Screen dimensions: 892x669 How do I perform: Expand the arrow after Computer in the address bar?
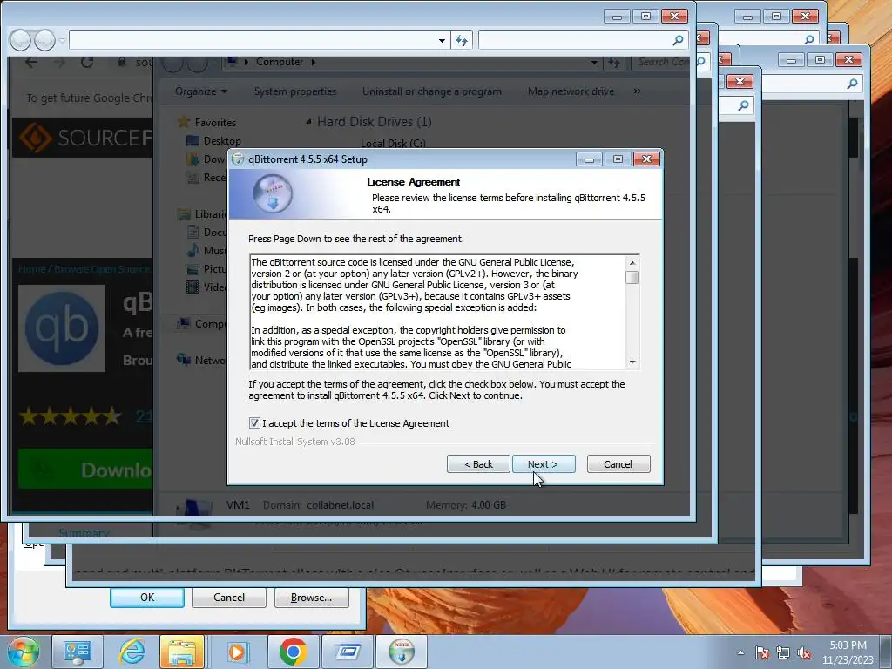[314, 62]
